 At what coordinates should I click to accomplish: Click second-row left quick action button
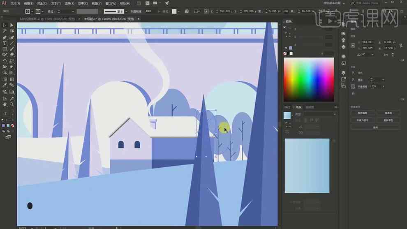coord(362,120)
